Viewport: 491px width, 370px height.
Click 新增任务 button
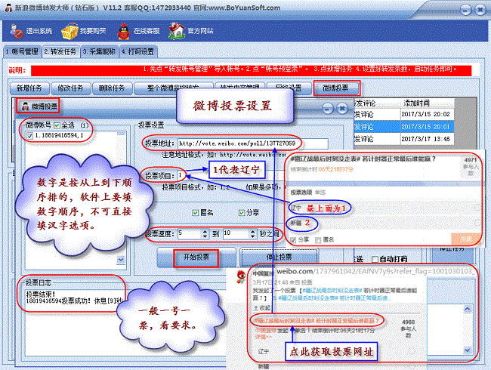pos(29,88)
